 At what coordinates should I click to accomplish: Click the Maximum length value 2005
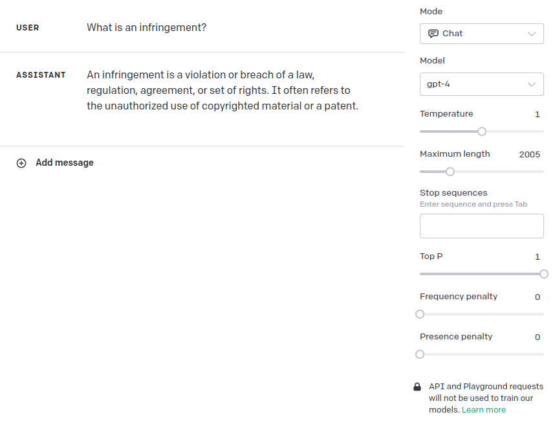[x=529, y=155]
